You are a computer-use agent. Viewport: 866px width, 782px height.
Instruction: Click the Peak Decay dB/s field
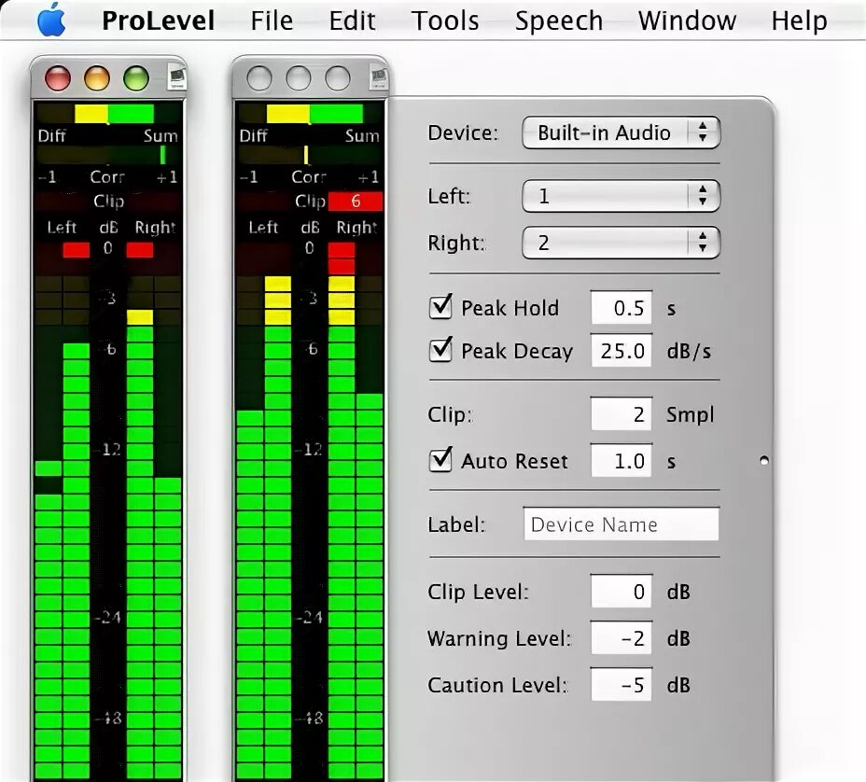(622, 350)
